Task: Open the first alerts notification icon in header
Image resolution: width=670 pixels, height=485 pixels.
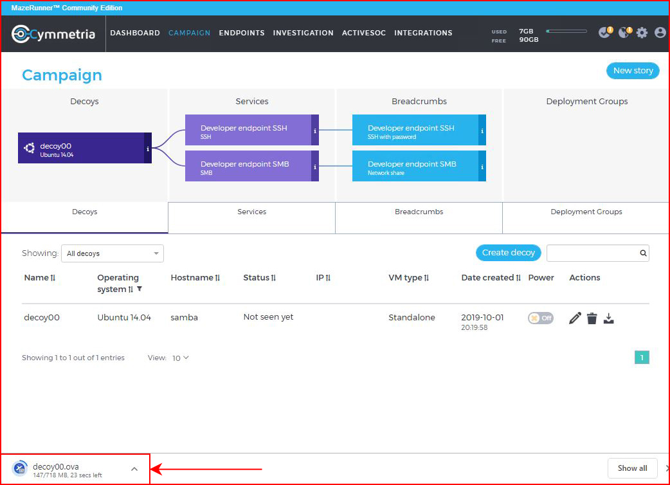Action: 606,32
